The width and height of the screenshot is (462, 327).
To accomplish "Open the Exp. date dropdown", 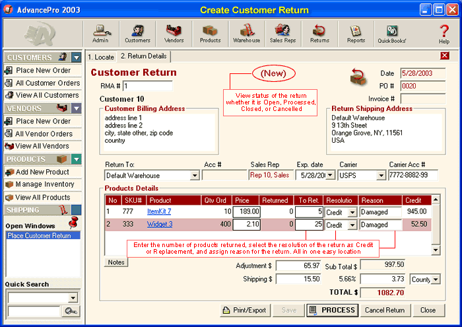I will click(330, 175).
